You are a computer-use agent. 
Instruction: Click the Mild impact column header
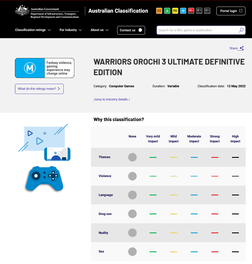[173, 139]
